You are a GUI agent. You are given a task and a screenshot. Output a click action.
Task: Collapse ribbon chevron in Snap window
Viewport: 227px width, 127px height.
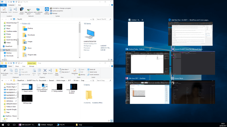(x=110, y=66)
